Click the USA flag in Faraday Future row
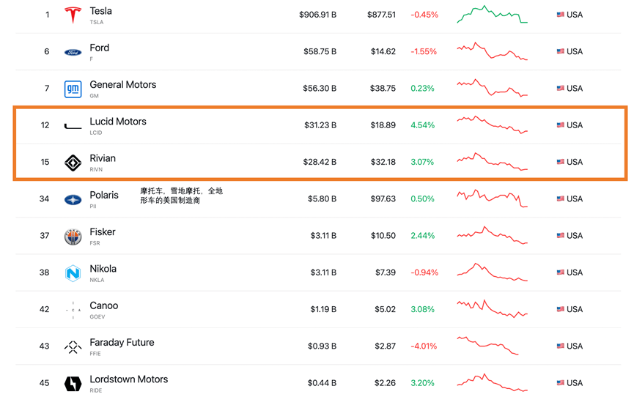Screen dimensions: 634x397 pos(561,346)
